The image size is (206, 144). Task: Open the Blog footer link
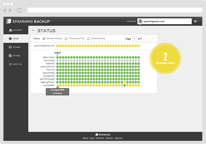click(x=92, y=138)
